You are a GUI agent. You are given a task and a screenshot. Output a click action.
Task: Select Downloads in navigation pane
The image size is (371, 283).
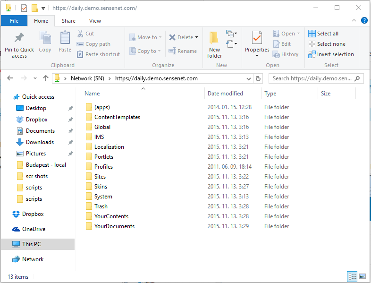tap(40, 142)
